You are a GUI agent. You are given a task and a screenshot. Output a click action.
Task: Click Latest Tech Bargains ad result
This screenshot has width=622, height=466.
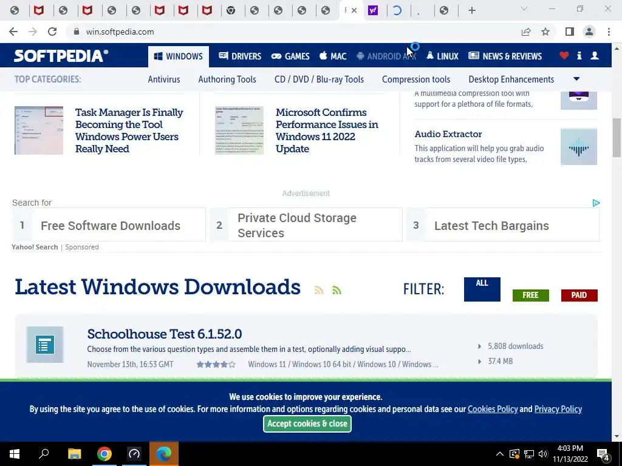click(x=502, y=225)
